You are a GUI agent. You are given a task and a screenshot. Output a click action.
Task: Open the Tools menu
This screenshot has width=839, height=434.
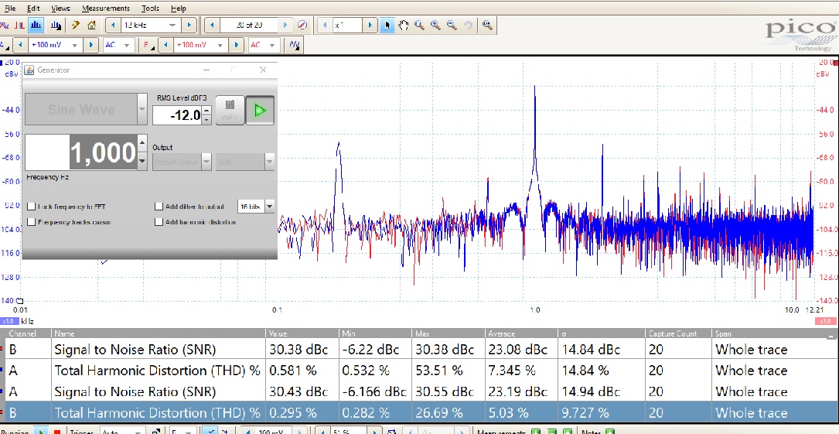point(150,8)
